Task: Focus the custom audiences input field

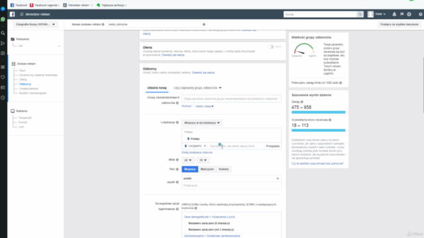Action: click(x=231, y=99)
